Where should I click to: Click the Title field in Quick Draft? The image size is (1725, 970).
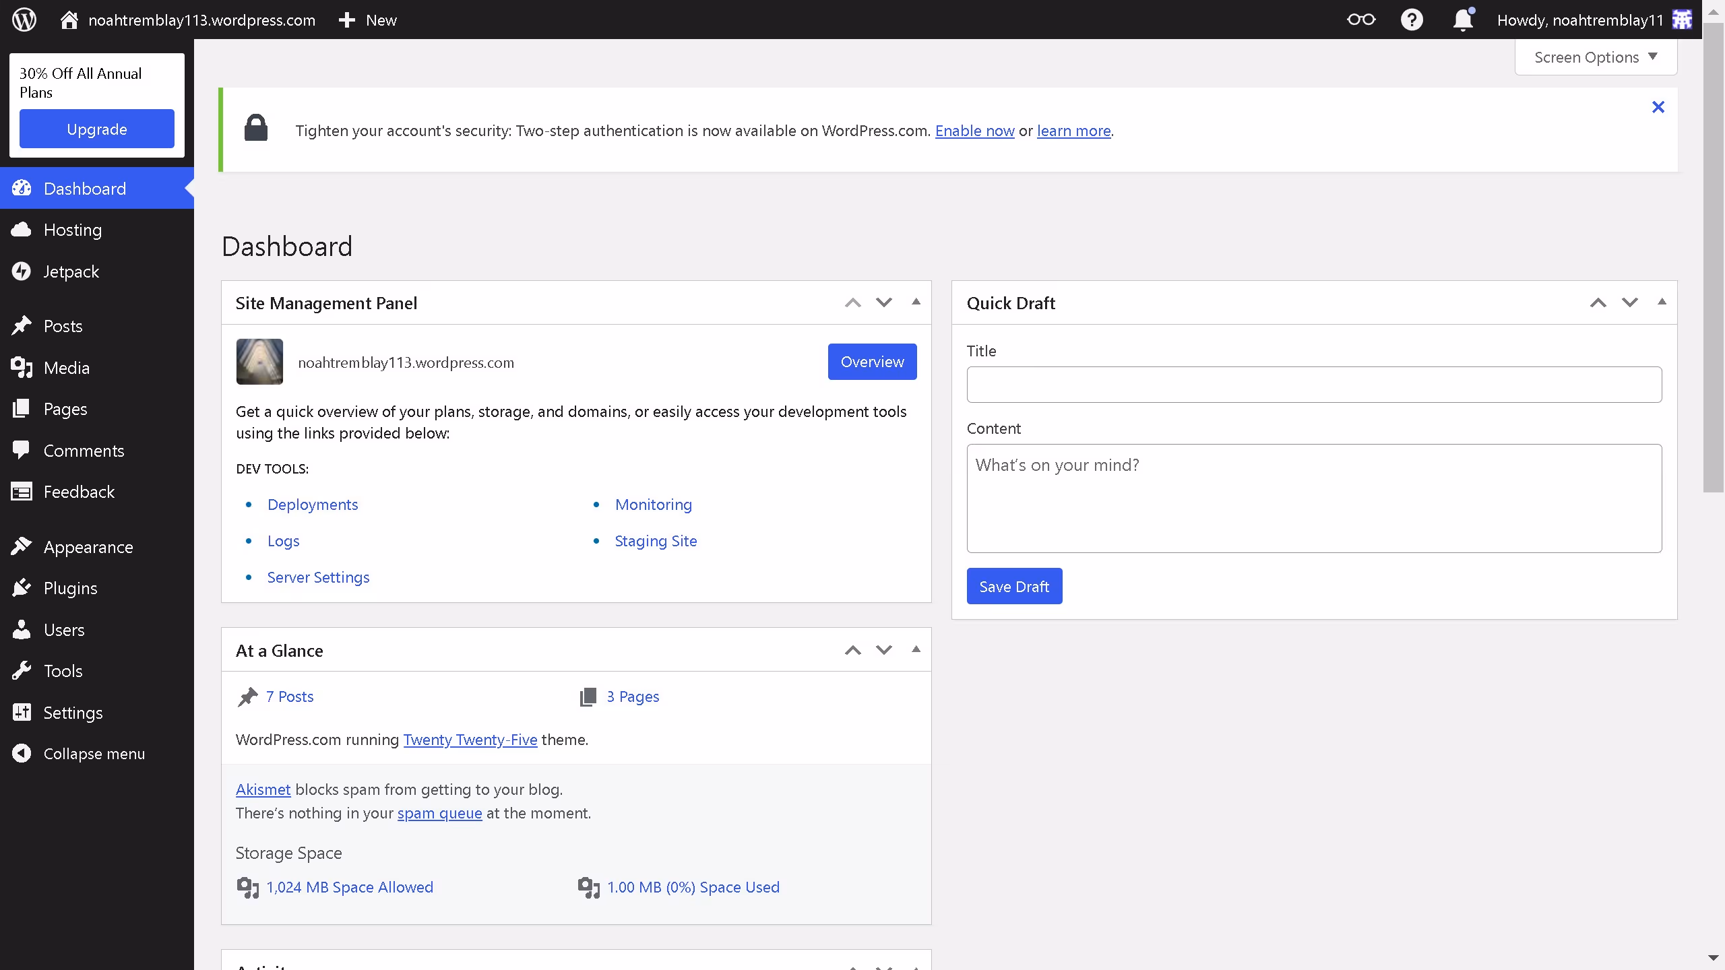(x=1313, y=384)
